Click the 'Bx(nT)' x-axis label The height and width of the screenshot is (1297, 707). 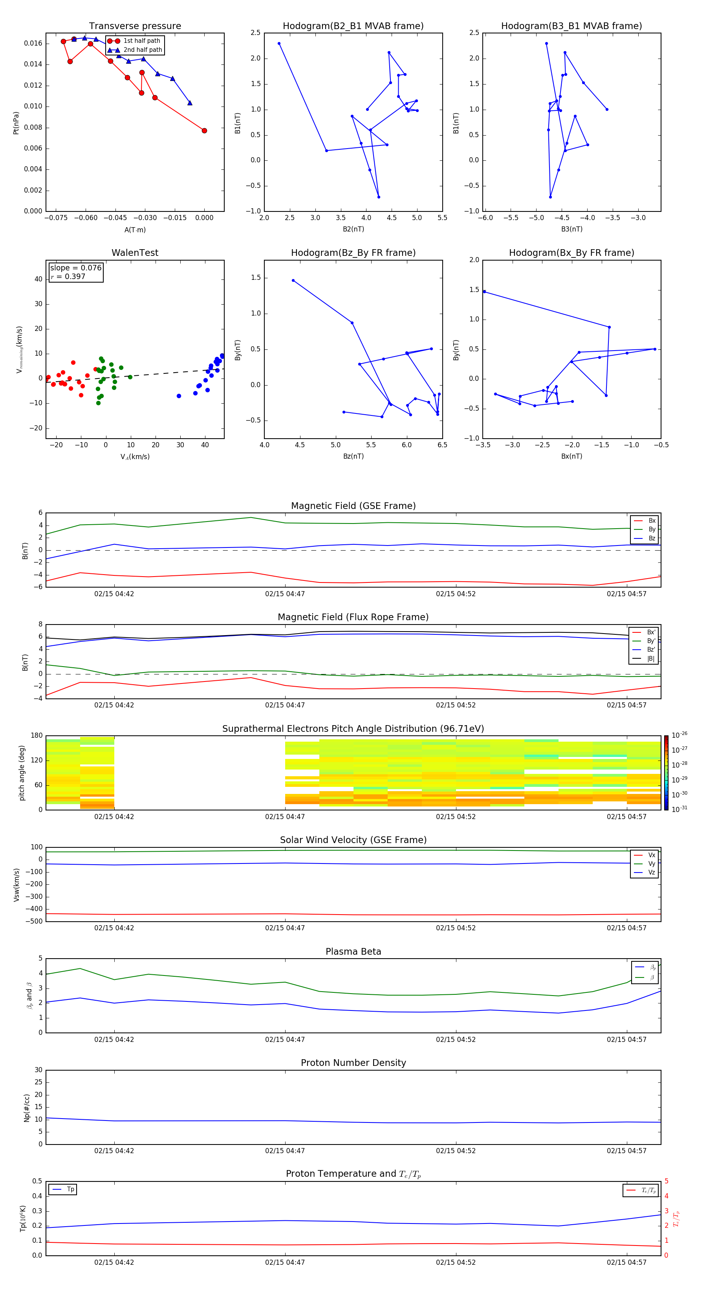[x=571, y=456]
